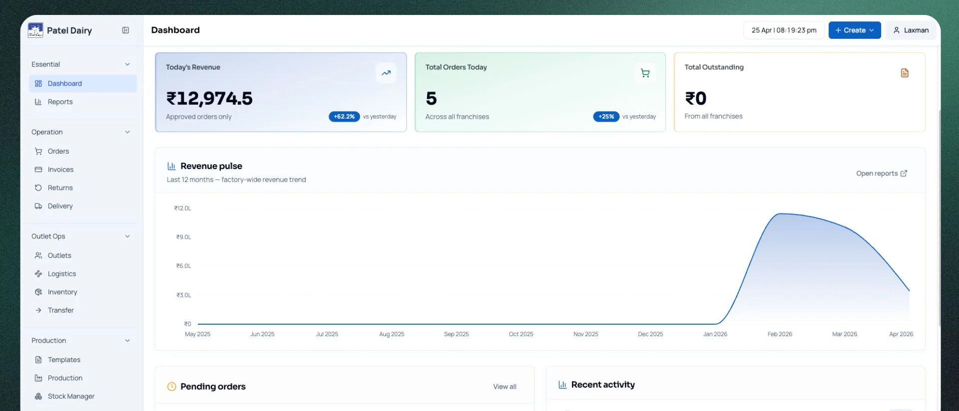This screenshot has width=959, height=411.
Task: Collapse the Operation section chevron
Action: point(127,132)
